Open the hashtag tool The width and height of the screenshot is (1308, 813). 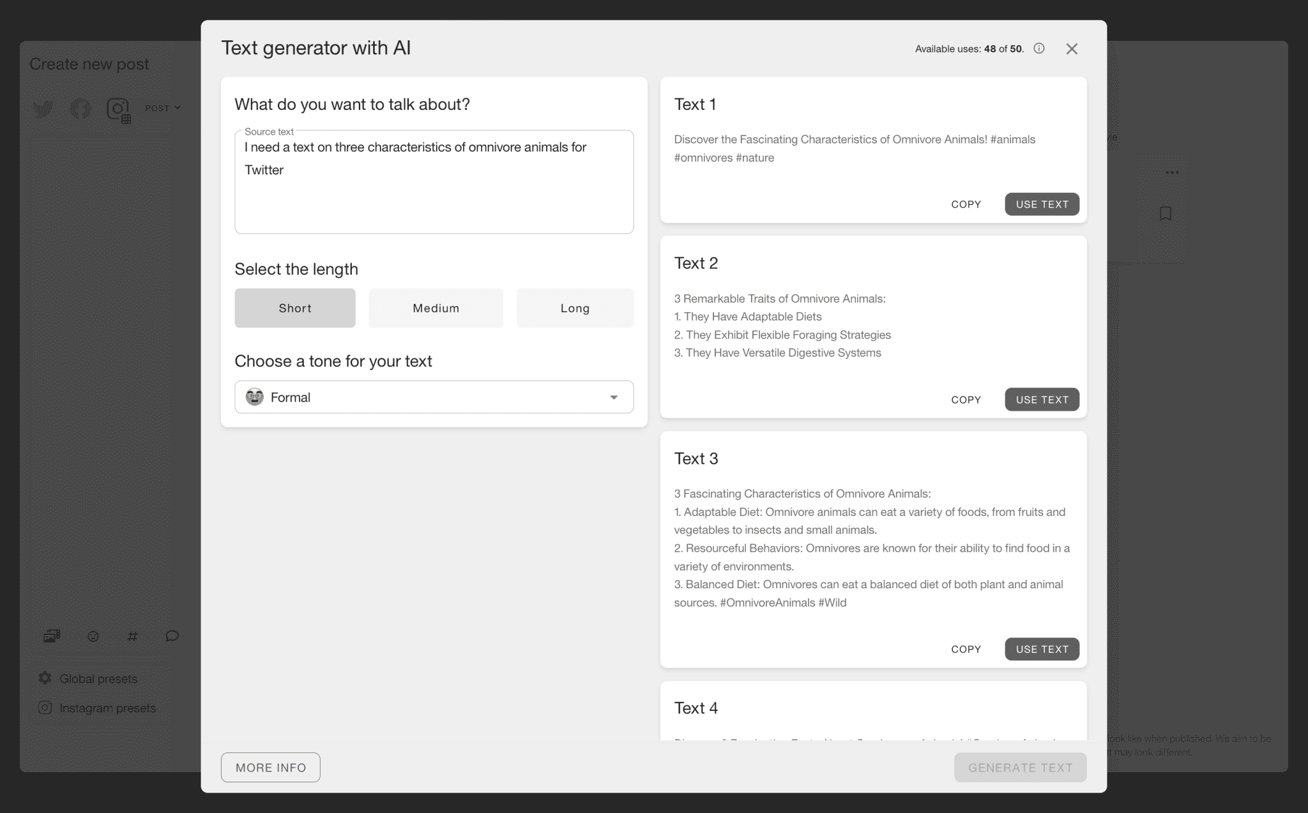coord(133,636)
